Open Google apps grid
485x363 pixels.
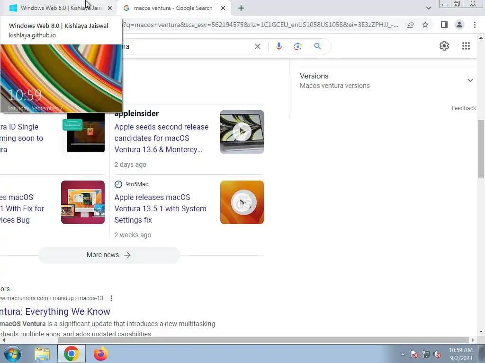coord(466,46)
